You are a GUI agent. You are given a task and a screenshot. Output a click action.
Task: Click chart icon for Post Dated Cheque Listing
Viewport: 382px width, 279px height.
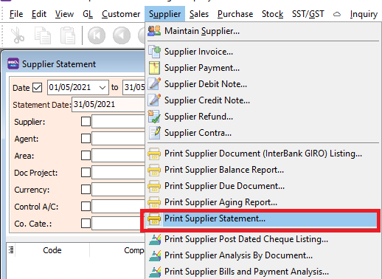tap(155, 239)
